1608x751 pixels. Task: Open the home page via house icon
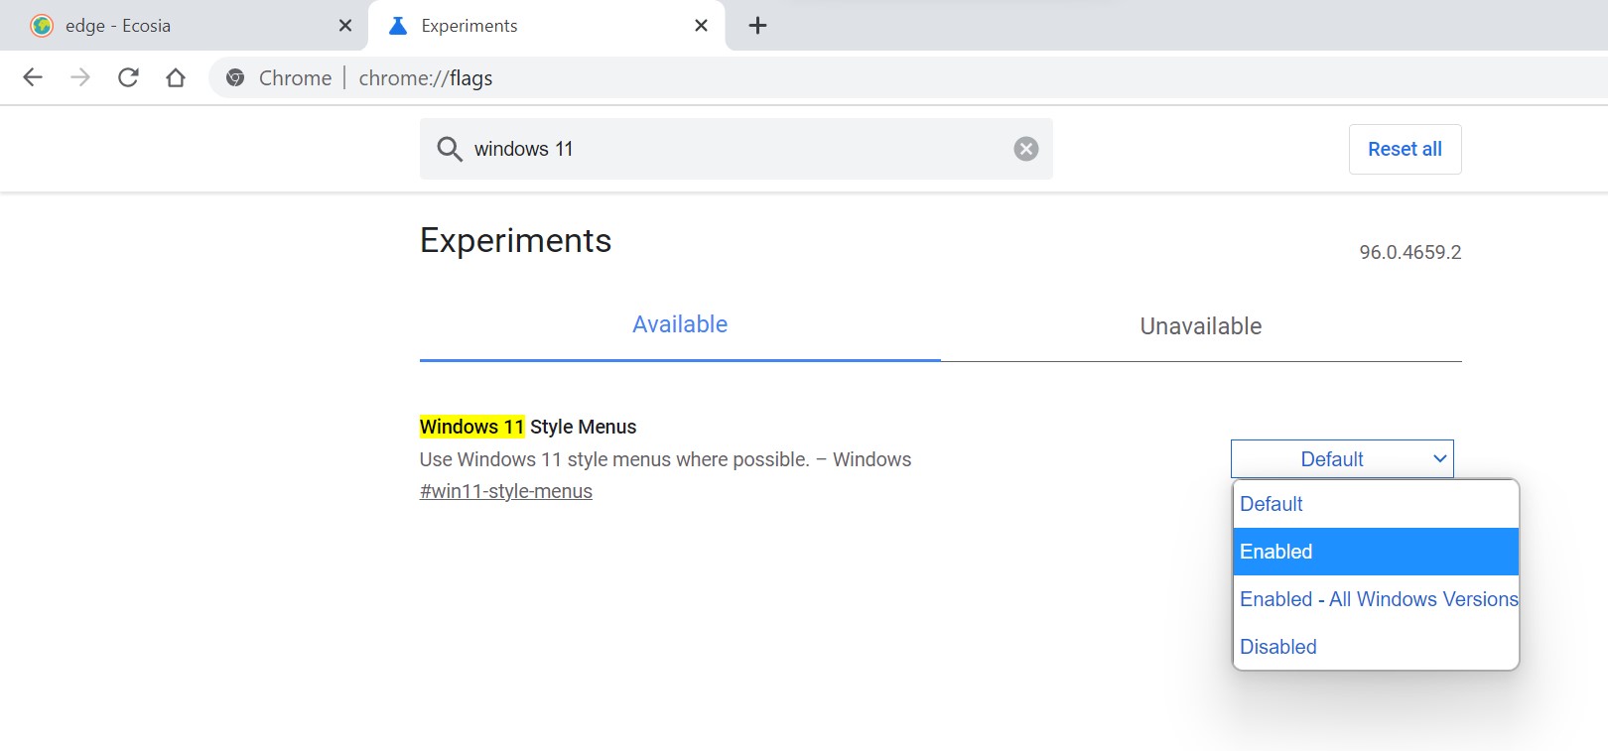coord(176,77)
